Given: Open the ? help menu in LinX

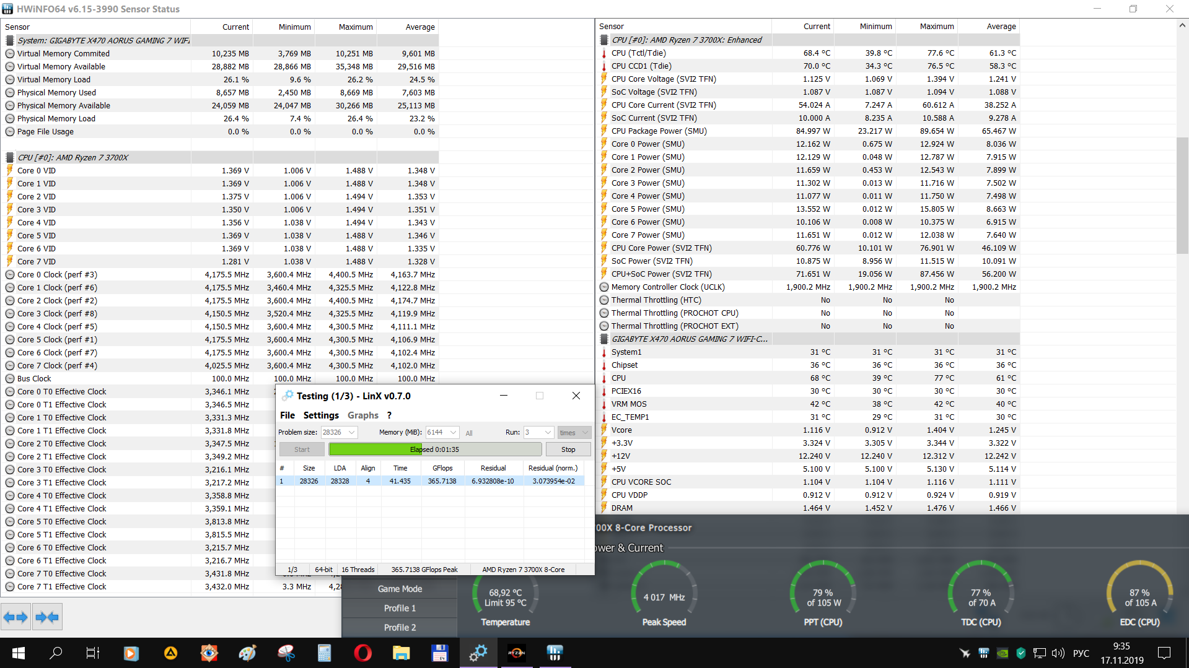Looking at the screenshot, I should point(389,415).
